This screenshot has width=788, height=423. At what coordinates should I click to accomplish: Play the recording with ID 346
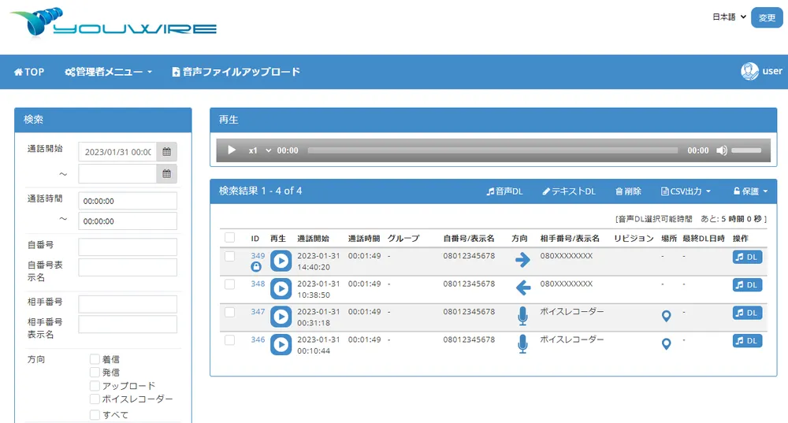[281, 345]
